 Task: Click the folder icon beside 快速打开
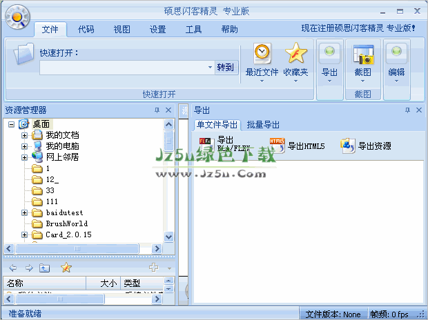tap(23, 54)
